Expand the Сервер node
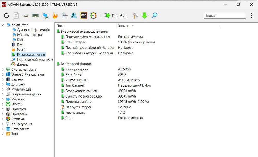The height and width of the screenshot is (157, 258). 3,79
